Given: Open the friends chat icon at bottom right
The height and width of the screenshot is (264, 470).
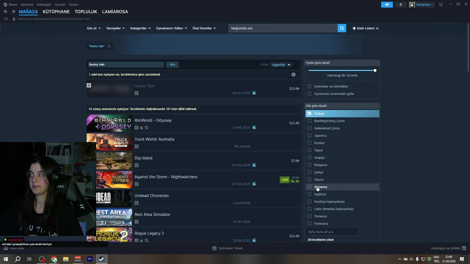Looking at the screenshot, I should (464, 248).
